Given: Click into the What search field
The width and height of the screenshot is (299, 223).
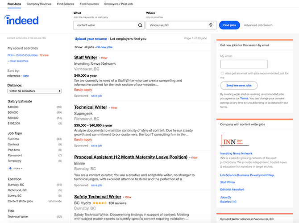Looking at the screenshot, I should click(x=108, y=25).
